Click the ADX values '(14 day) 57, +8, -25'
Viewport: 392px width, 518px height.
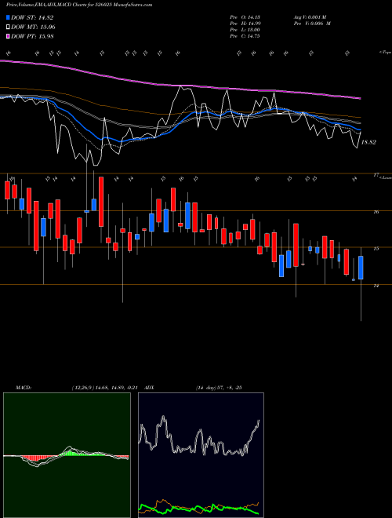[x=219, y=388]
